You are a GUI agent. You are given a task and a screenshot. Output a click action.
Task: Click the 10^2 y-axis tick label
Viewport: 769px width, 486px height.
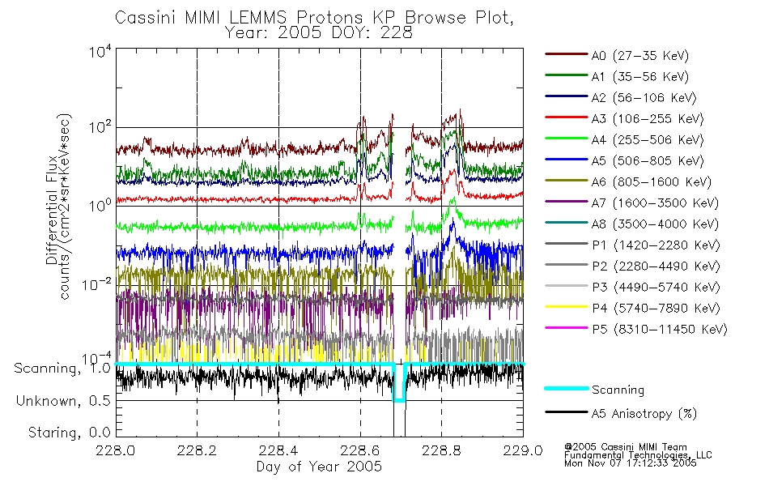(x=100, y=128)
